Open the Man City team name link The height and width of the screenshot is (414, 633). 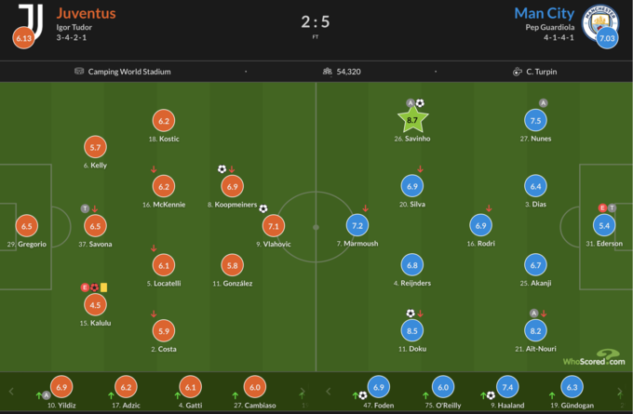544,13
